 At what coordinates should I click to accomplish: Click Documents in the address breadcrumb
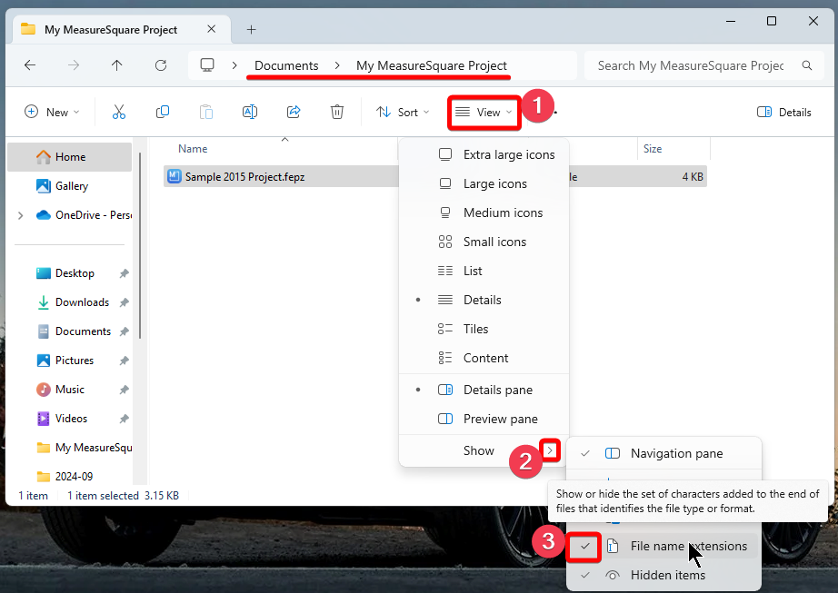click(x=286, y=65)
